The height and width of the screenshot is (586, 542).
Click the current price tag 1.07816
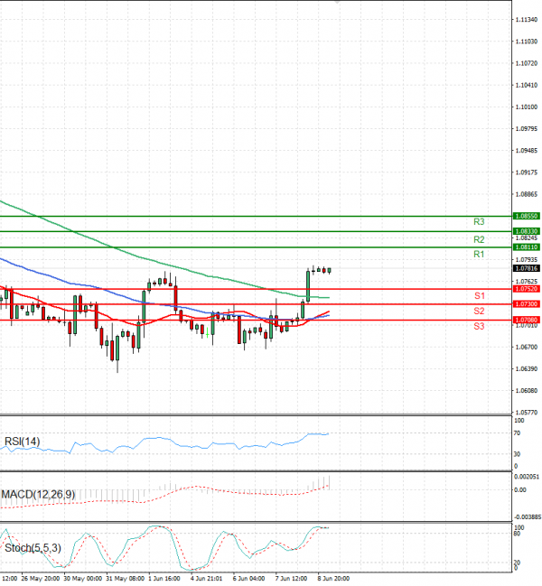(526, 268)
